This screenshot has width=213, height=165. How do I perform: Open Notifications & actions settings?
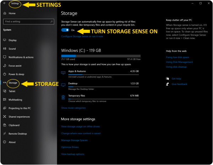click(x=21, y=57)
